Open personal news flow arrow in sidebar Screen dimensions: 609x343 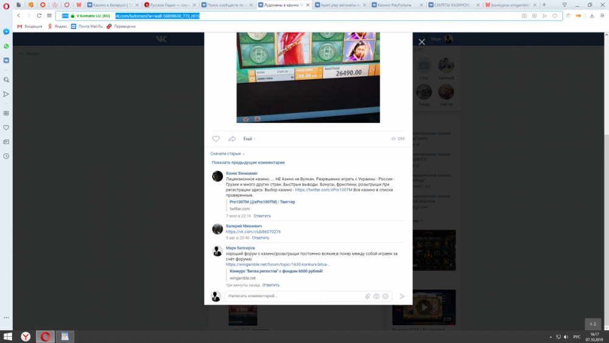(6, 94)
